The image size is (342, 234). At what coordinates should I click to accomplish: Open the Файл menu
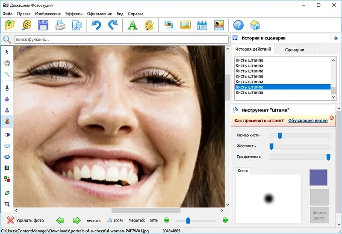click(7, 14)
